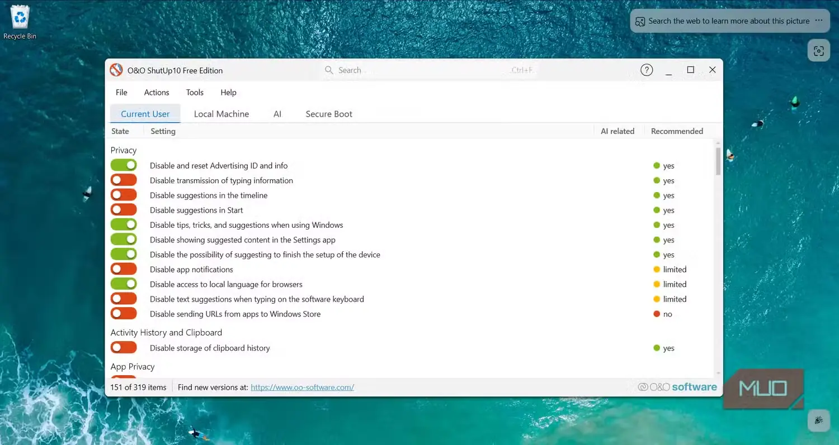The image size is (839, 445).
Task: Go to the Secure Boot tab
Action: point(329,114)
